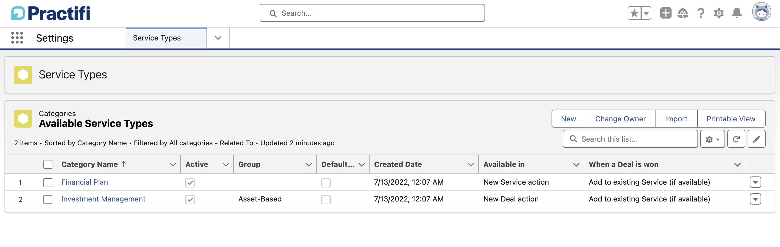Refresh the service types list
Screen dimensions: 780x247
[x=736, y=139]
